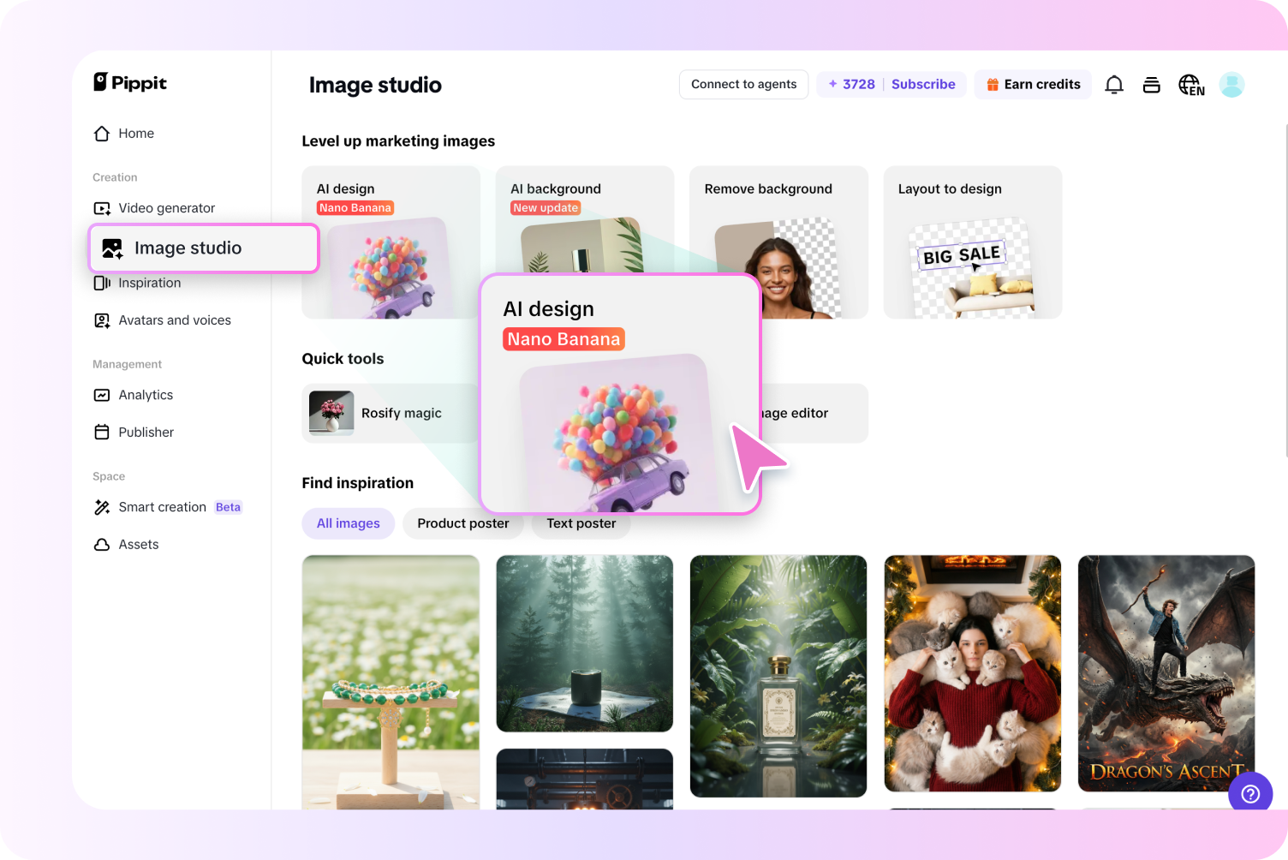Open Analytics page

[133, 395]
